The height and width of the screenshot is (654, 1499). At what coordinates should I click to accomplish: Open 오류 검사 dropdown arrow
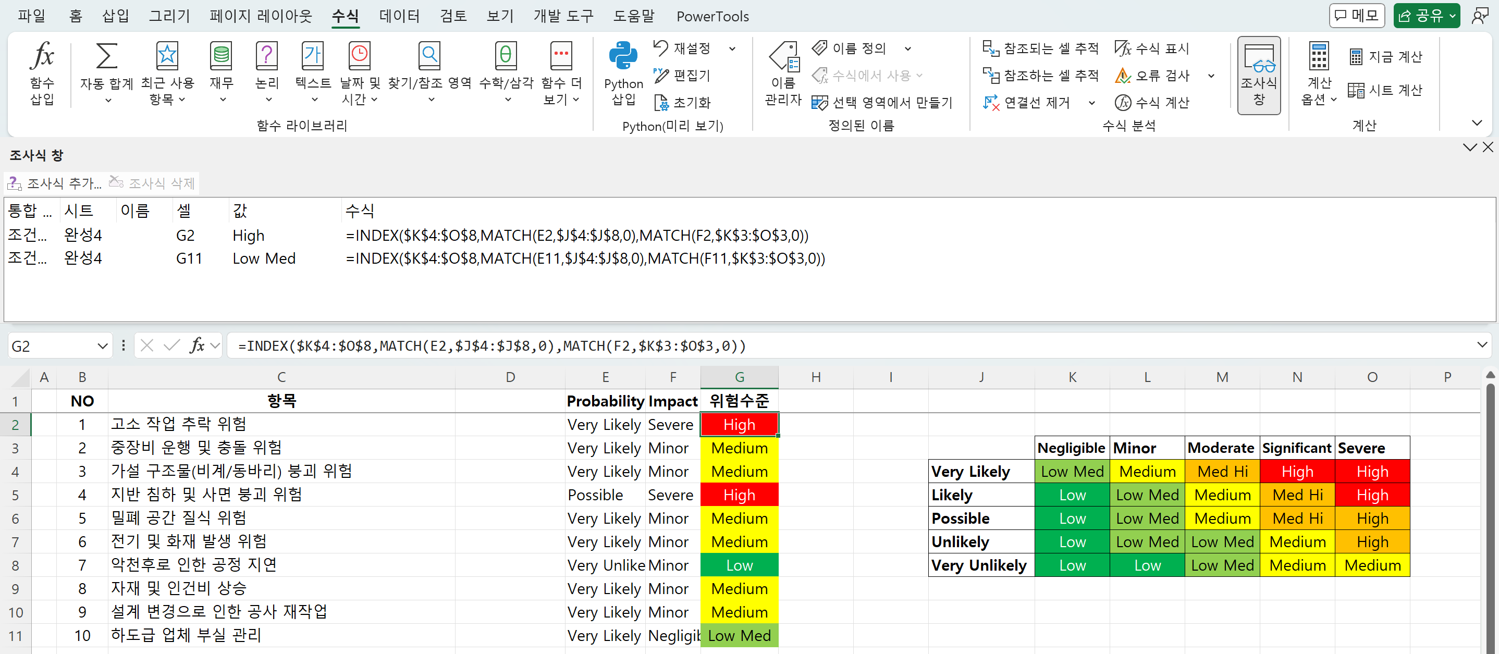[1211, 76]
